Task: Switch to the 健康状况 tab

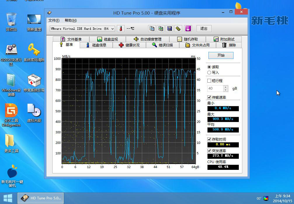Action: coord(129,45)
